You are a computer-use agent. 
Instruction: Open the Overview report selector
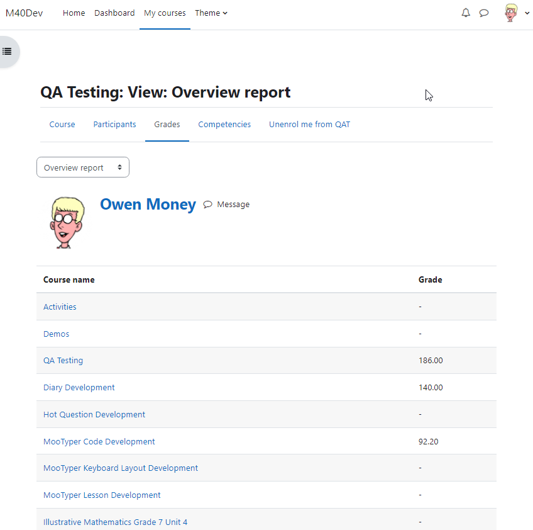coord(83,167)
